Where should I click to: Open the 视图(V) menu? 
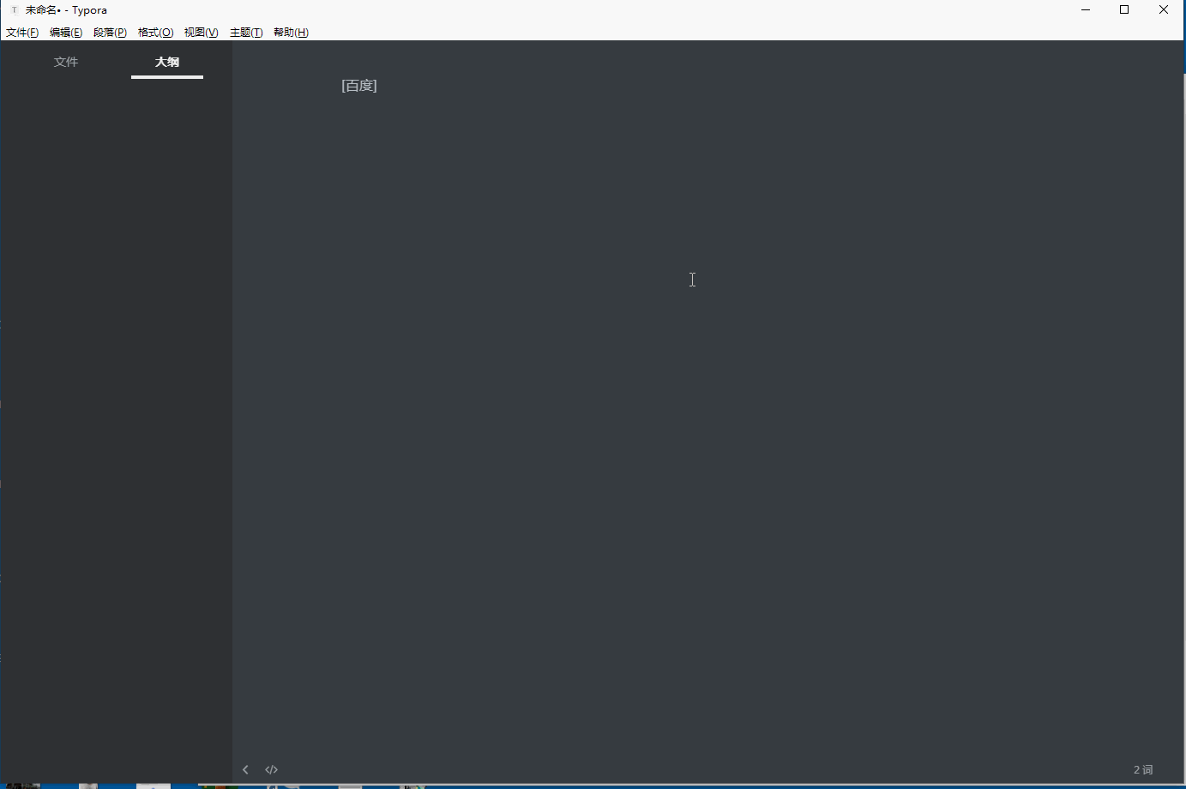[201, 33]
